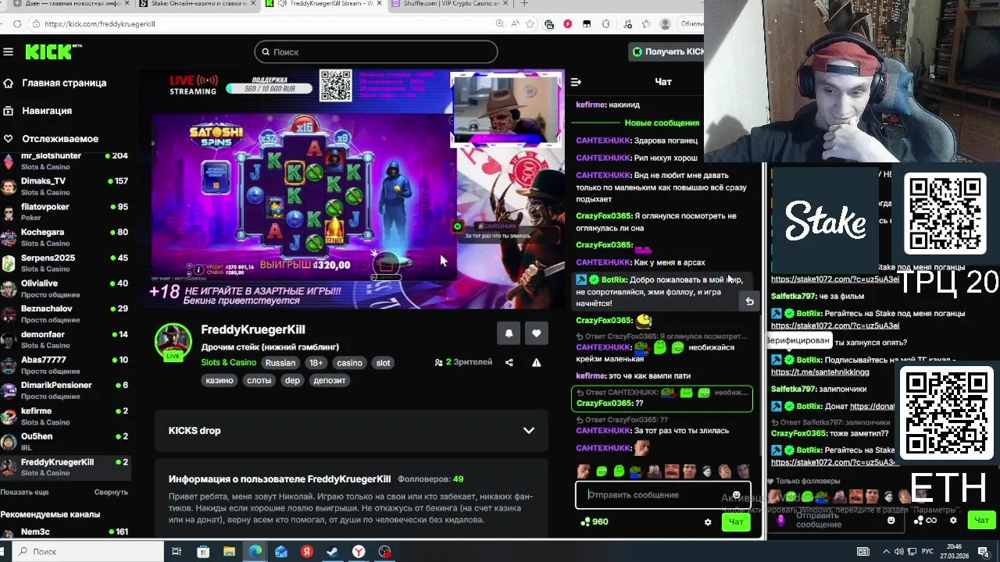Click gear icon in overlay chat
Image resolution: width=1000 pixels, height=562 pixels.
click(953, 520)
